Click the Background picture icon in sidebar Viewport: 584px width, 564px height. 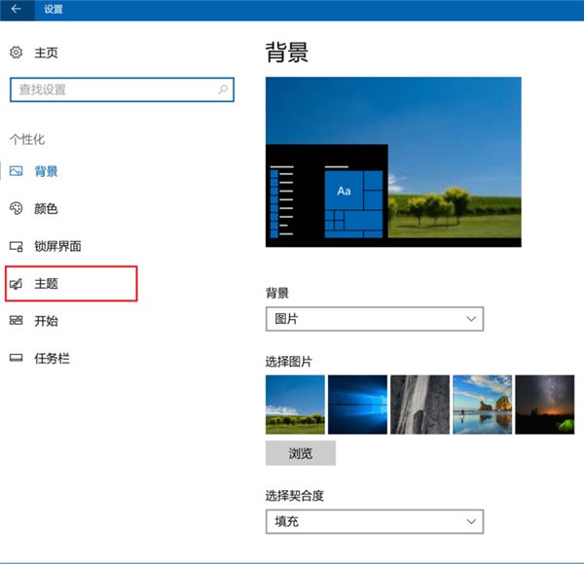[x=16, y=171]
